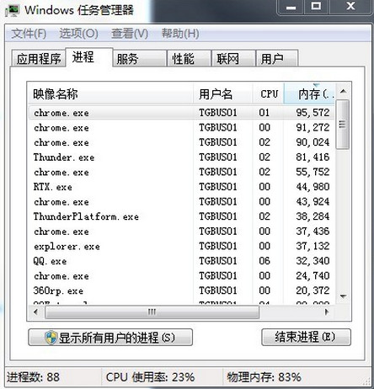Sort by 用户名 column header

click(x=223, y=93)
